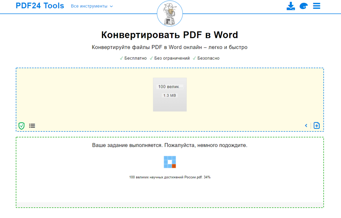Add another PDF using the plus-file icon

point(317,125)
